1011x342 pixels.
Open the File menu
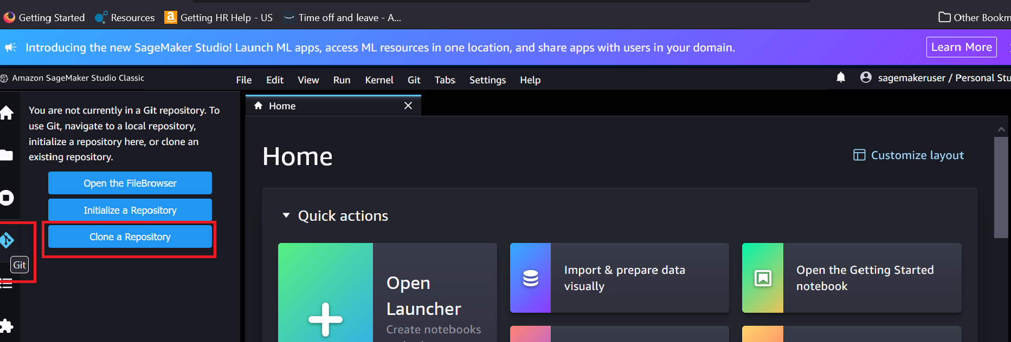click(244, 80)
